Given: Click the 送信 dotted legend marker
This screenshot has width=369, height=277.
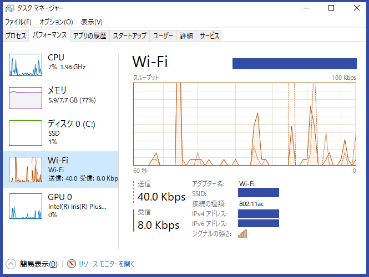Looking at the screenshot, I should coord(134,192).
